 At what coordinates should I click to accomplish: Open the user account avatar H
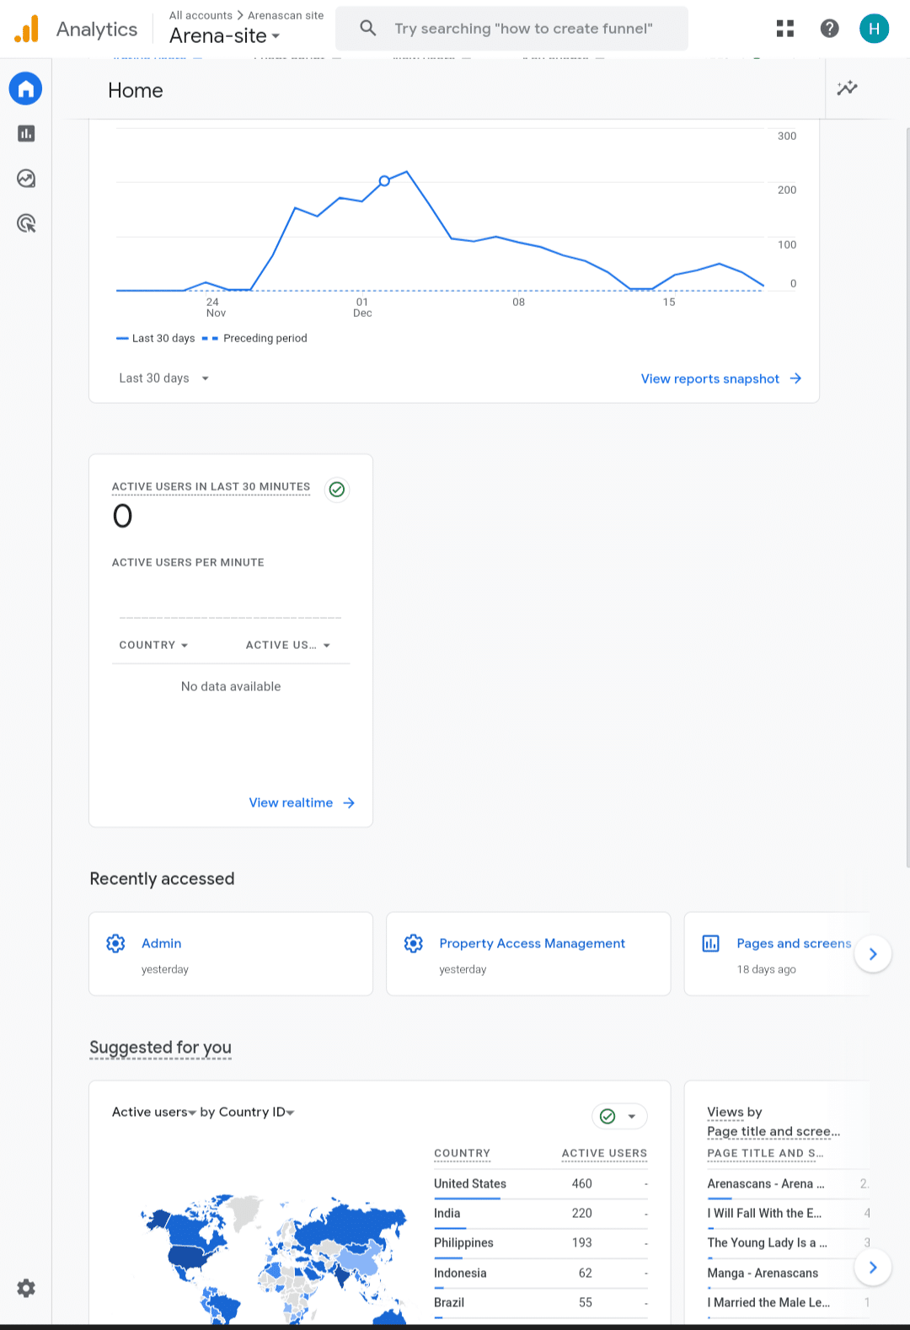pos(874,29)
